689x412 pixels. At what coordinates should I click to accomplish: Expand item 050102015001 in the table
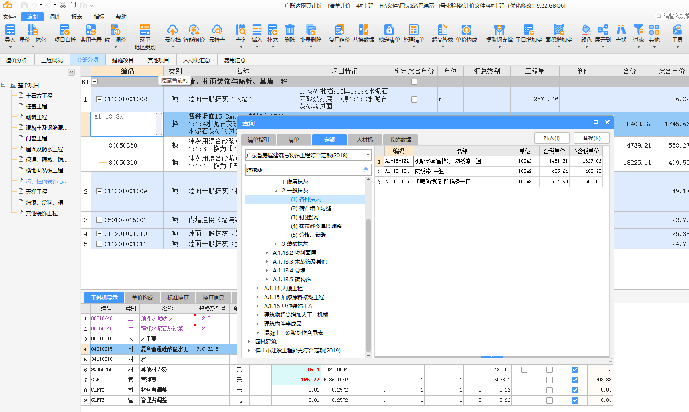[x=99, y=220]
